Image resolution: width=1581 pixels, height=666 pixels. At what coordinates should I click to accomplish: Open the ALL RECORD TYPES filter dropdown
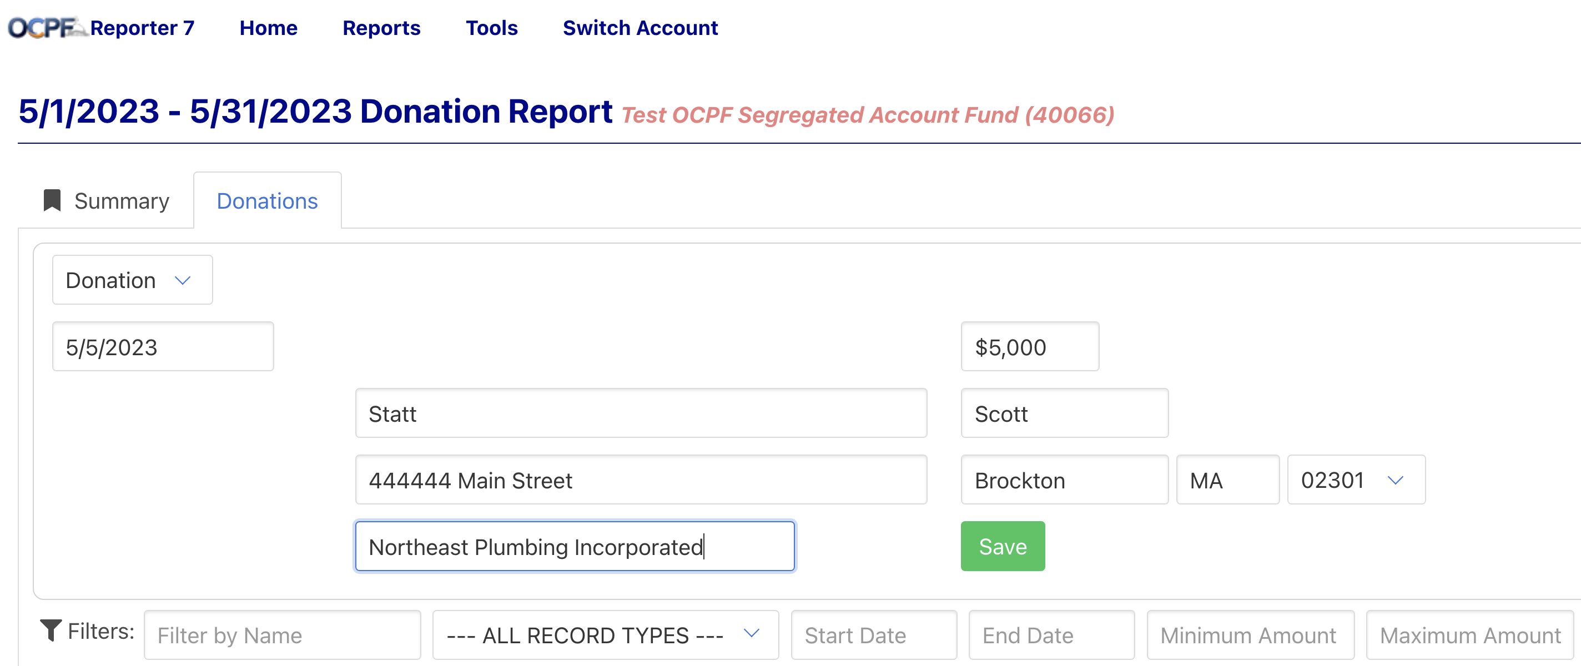coord(605,635)
